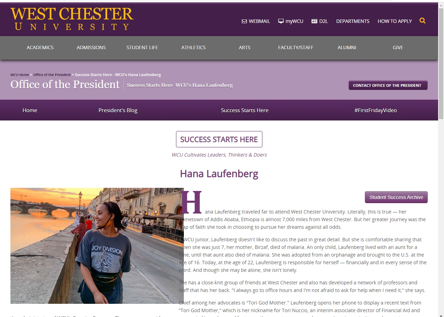Click the SUCCESS STARTS HERE boxed heading
Screen dimensions: 444x317
tap(219, 139)
